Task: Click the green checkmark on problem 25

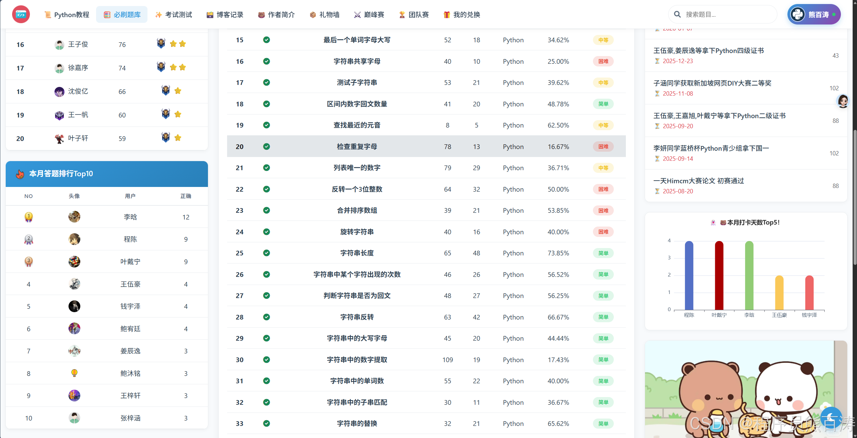Action: [266, 253]
